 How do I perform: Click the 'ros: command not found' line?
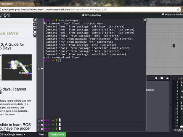[x=62, y=57]
